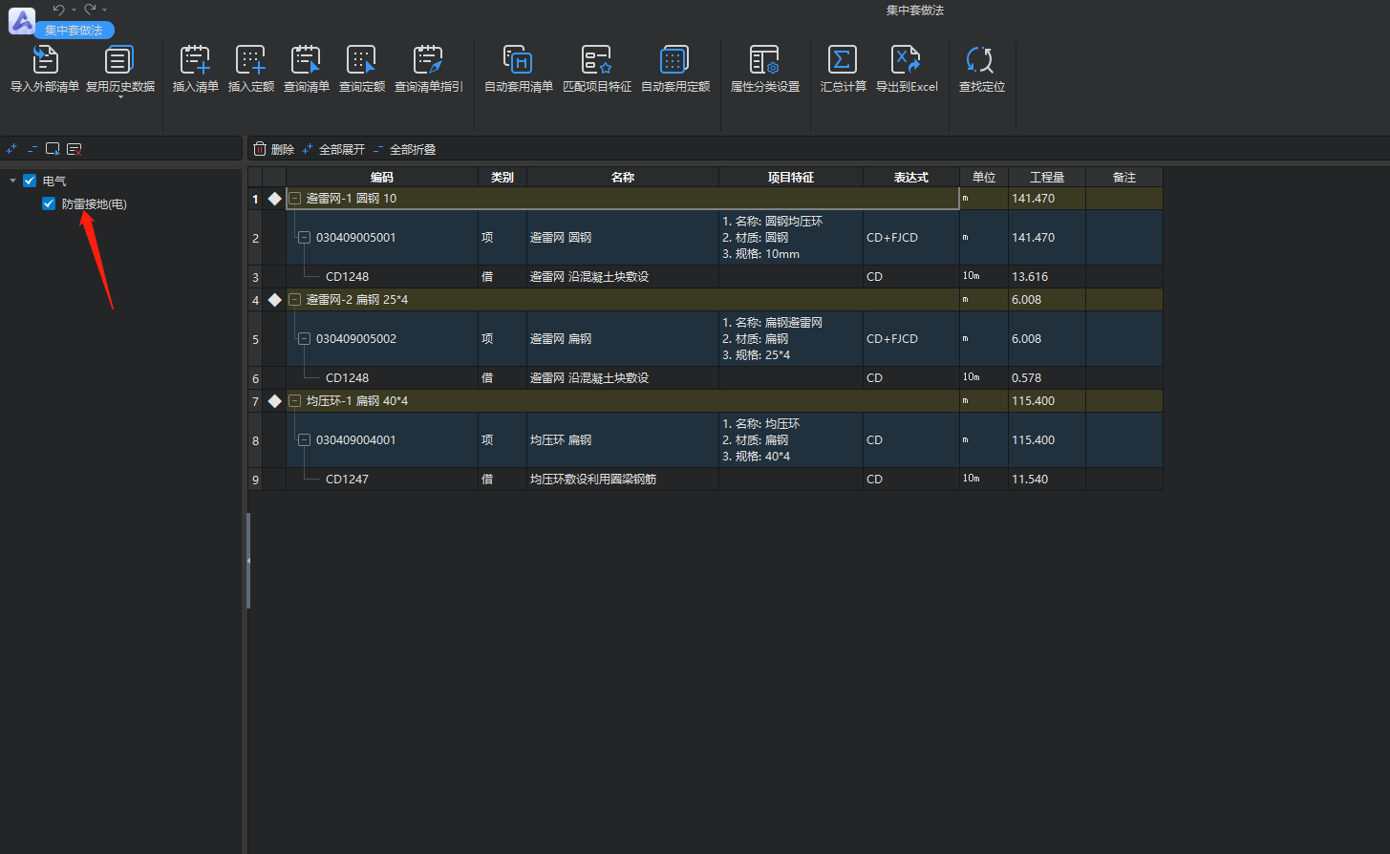Collapse item 030409004001 row
The width and height of the screenshot is (1390, 854).
[304, 440]
